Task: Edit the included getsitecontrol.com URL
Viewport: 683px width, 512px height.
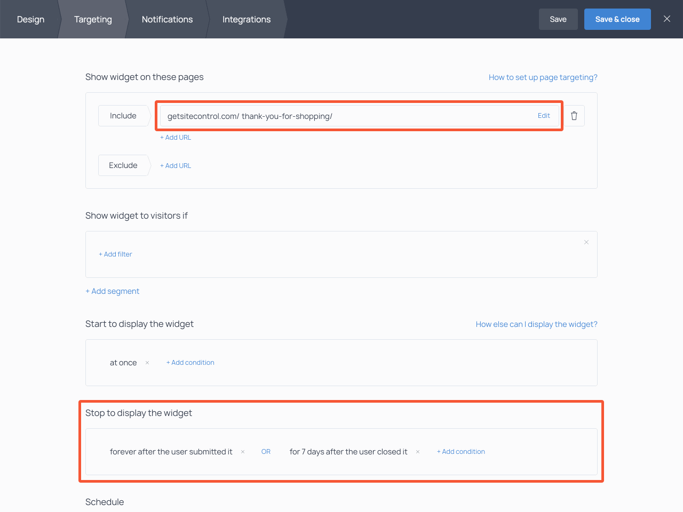Action: [544, 116]
